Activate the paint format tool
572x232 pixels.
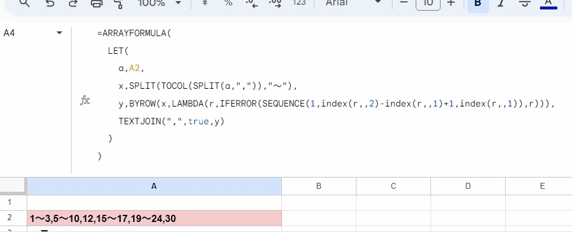pyautogui.click(x=118, y=4)
